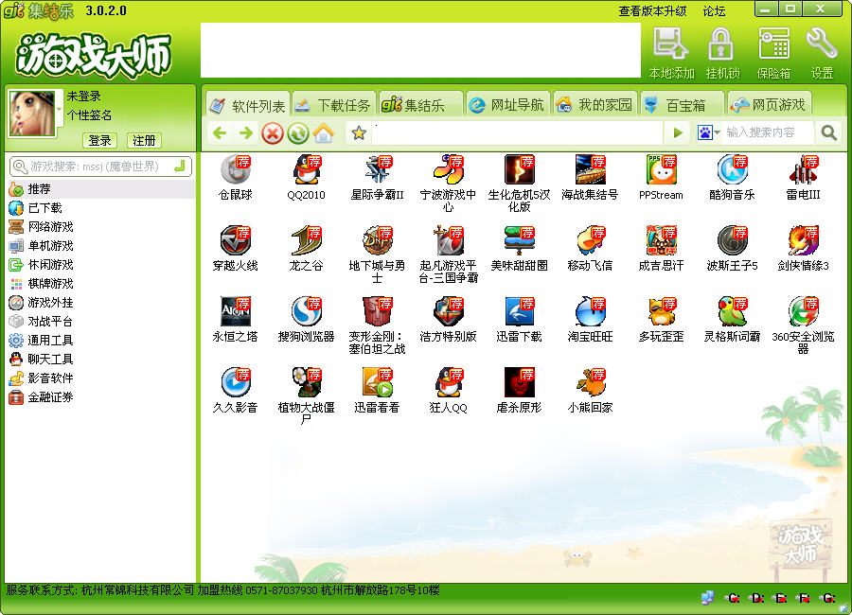Select the 成吉思汗 game icon
The image size is (852, 615).
point(661,240)
